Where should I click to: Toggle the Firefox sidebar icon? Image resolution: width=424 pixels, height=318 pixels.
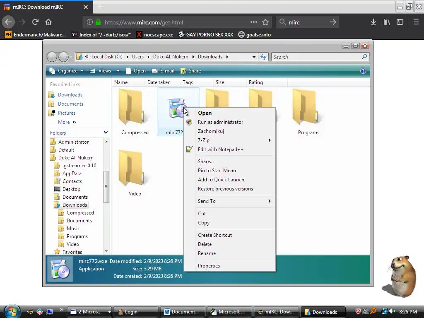tap(400, 22)
